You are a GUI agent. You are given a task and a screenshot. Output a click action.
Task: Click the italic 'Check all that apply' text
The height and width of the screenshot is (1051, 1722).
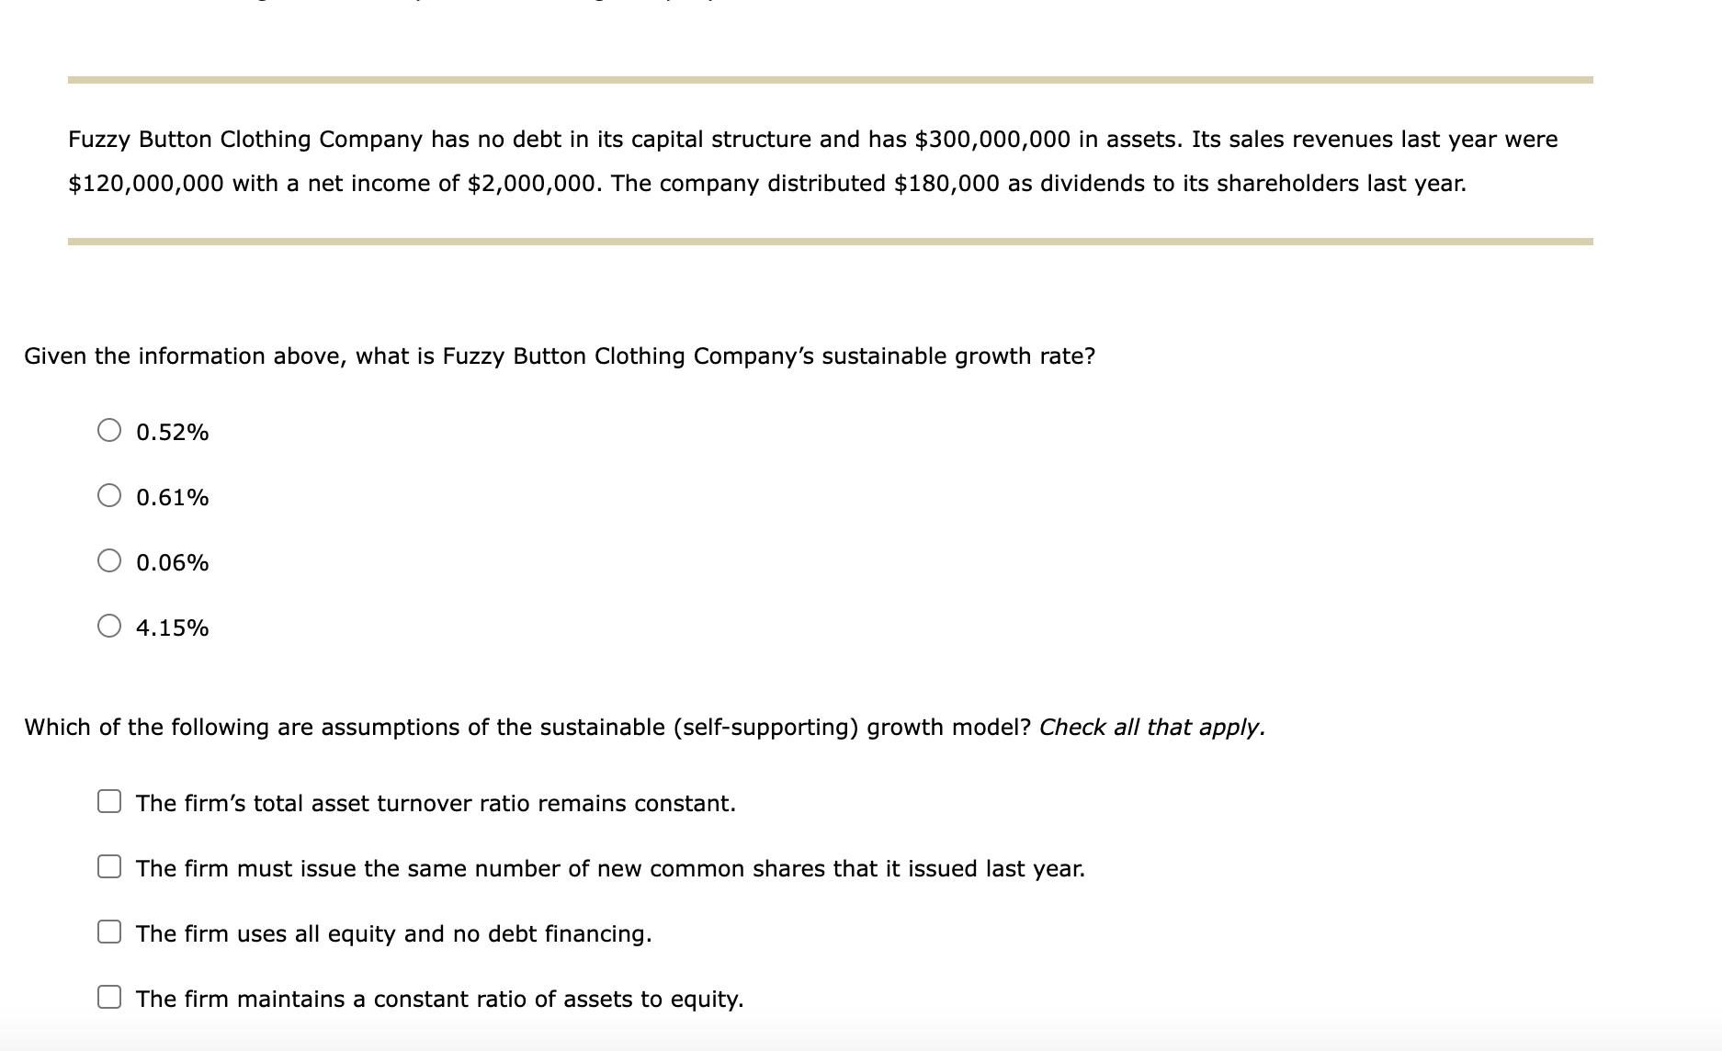point(1152,728)
